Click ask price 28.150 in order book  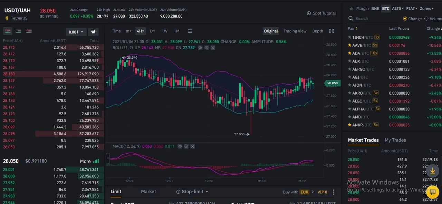[x=9, y=74]
